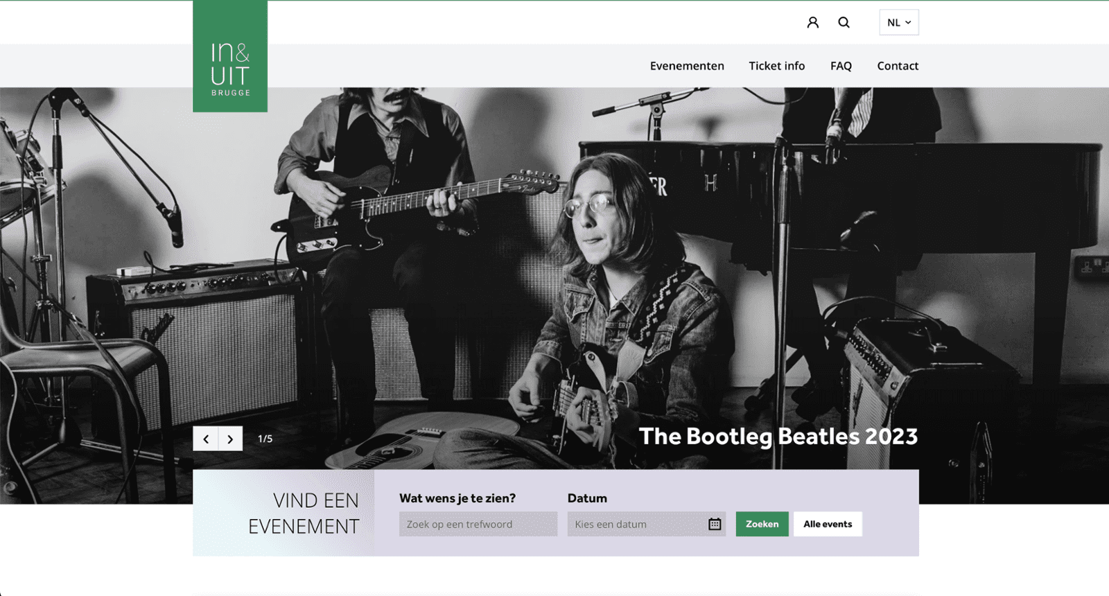
Task: Click the Wat wens je te zien? label
Action: pyautogui.click(x=457, y=498)
